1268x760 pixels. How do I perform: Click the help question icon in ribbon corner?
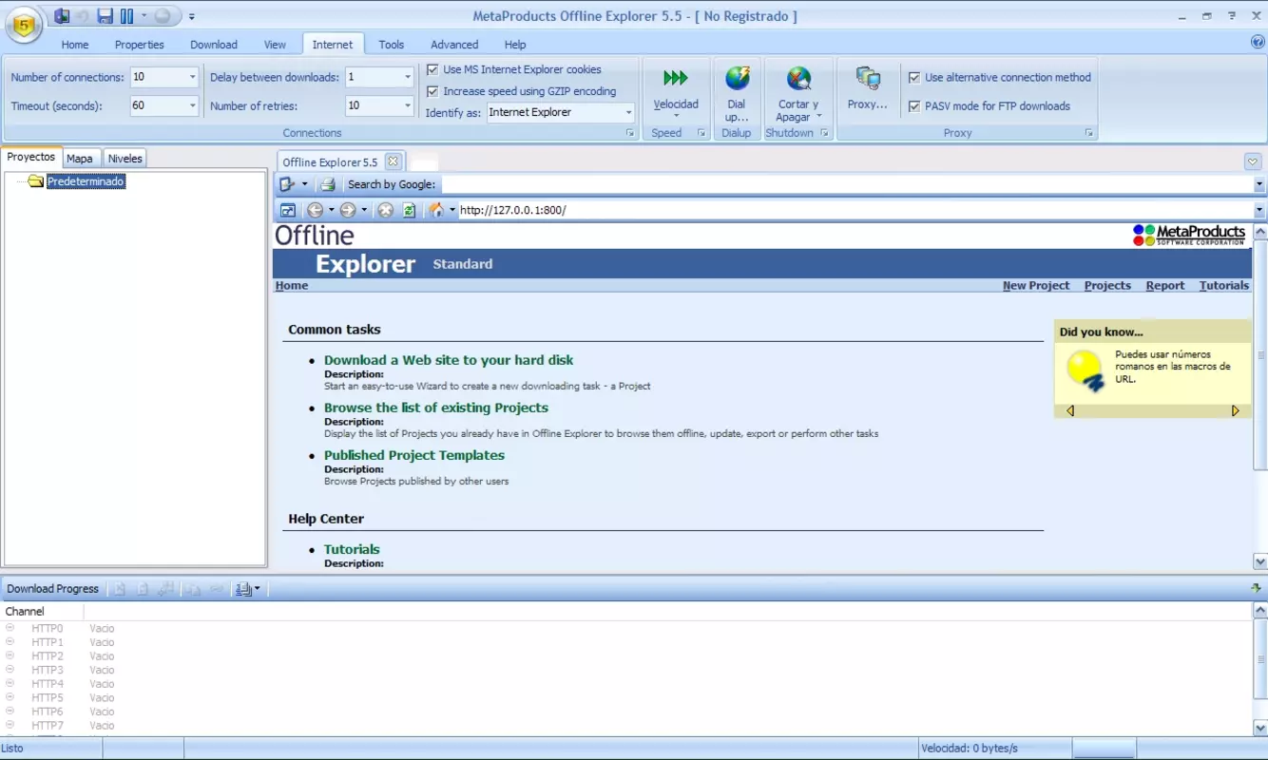pos(1258,42)
